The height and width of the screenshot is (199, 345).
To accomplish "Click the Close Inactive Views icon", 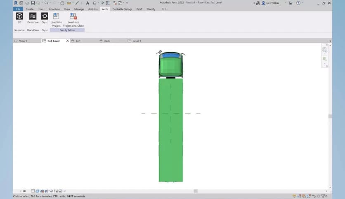I will (115, 3).
